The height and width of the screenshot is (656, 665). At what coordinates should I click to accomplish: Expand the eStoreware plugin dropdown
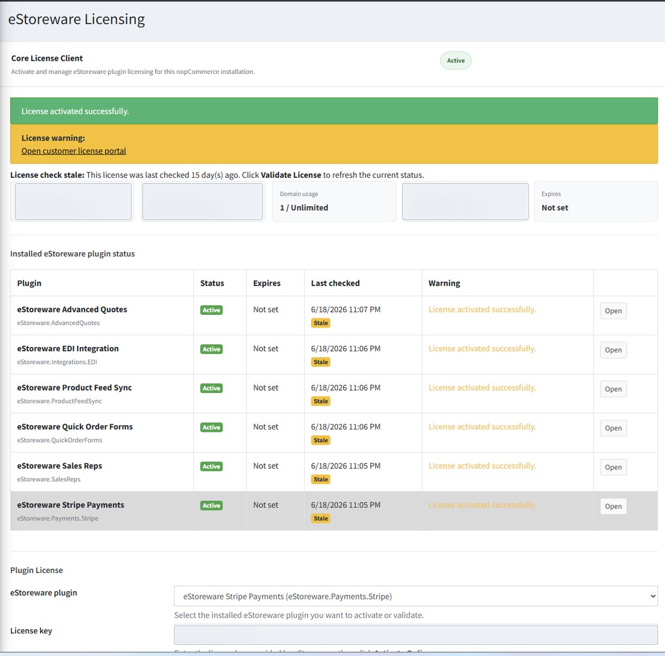click(416, 596)
